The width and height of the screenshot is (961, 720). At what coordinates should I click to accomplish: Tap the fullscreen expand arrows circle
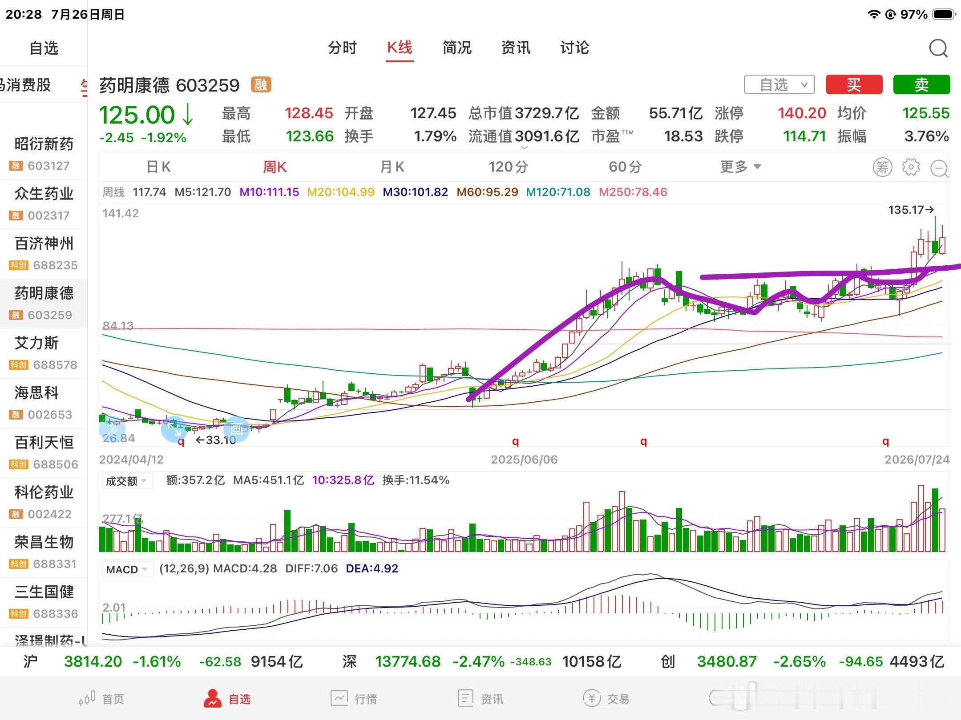click(x=174, y=429)
